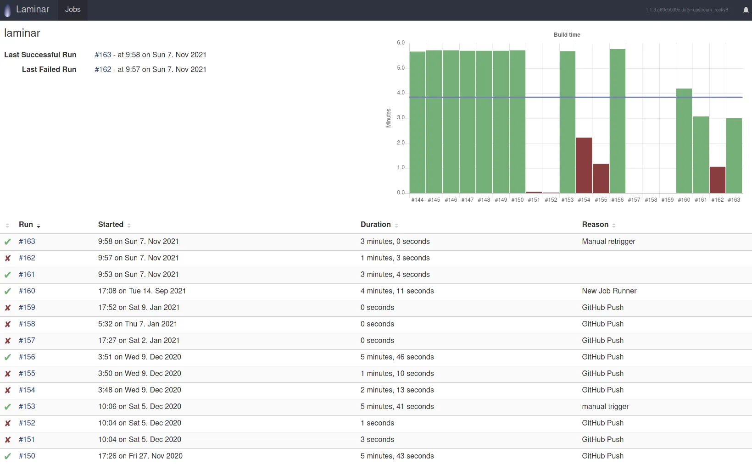
Task: Go to Laminar home from navbar title
Action: (32, 10)
